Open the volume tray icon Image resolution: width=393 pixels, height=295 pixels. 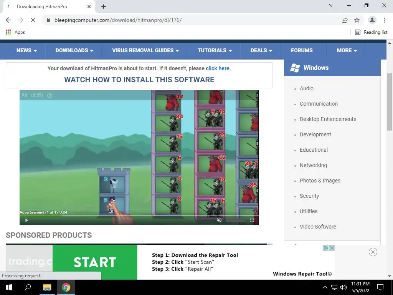click(343, 287)
